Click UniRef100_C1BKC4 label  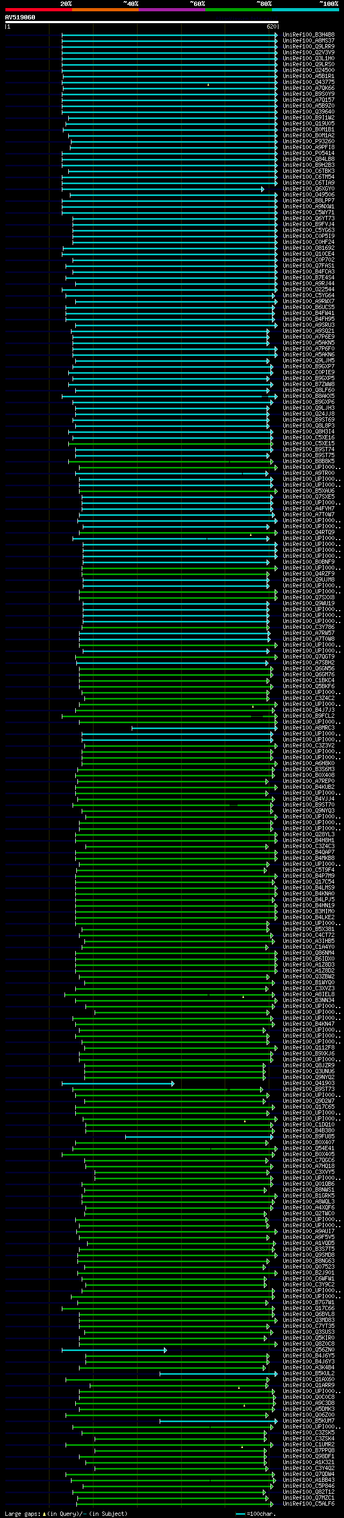coord(309,680)
